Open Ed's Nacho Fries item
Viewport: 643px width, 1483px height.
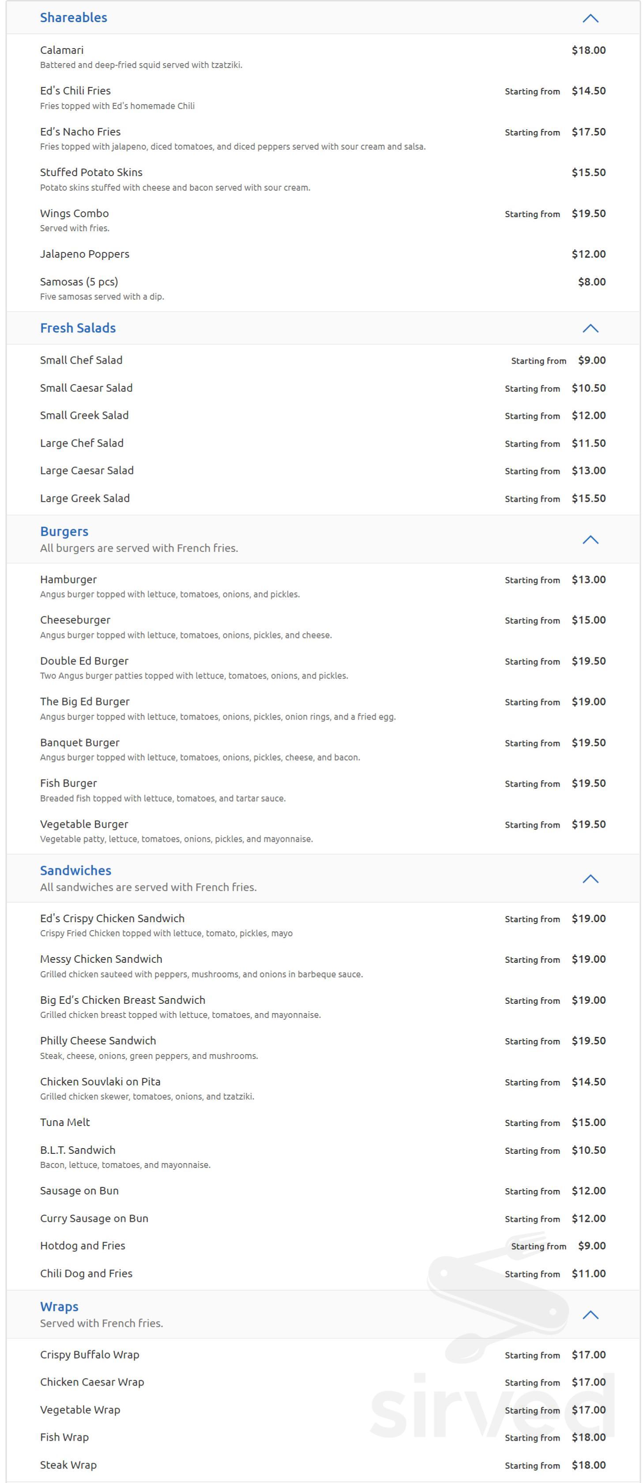click(x=80, y=132)
